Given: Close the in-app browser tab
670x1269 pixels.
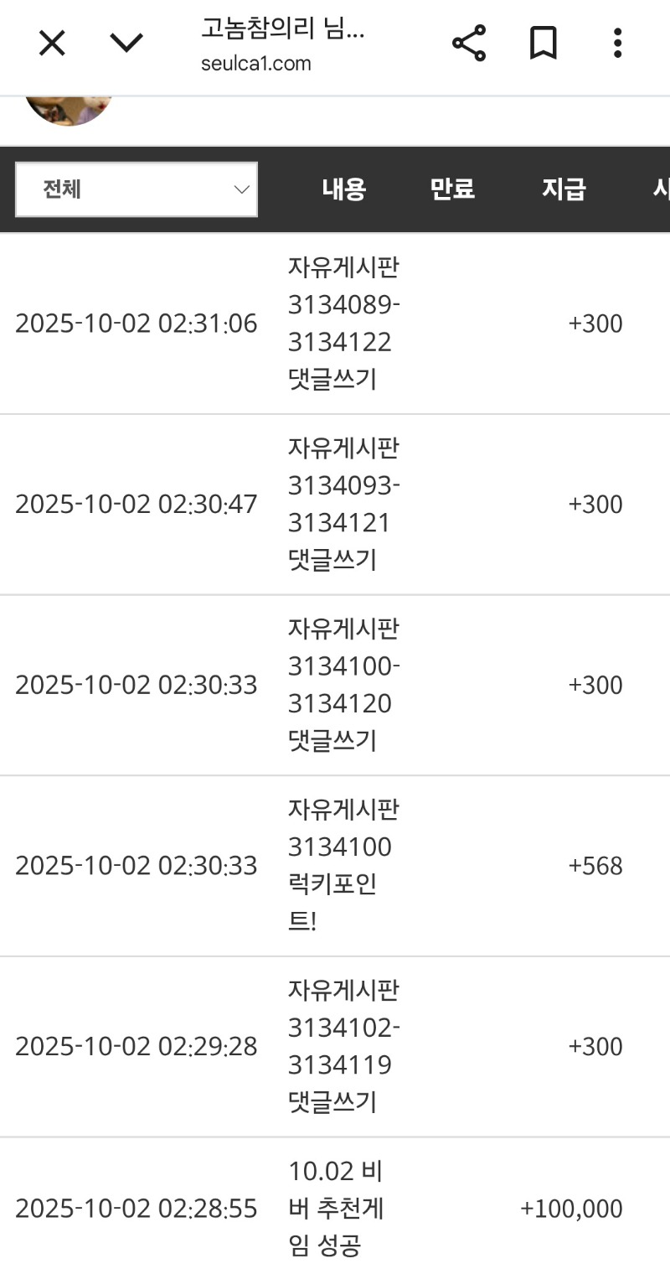Looking at the screenshot, I should 52,43.
